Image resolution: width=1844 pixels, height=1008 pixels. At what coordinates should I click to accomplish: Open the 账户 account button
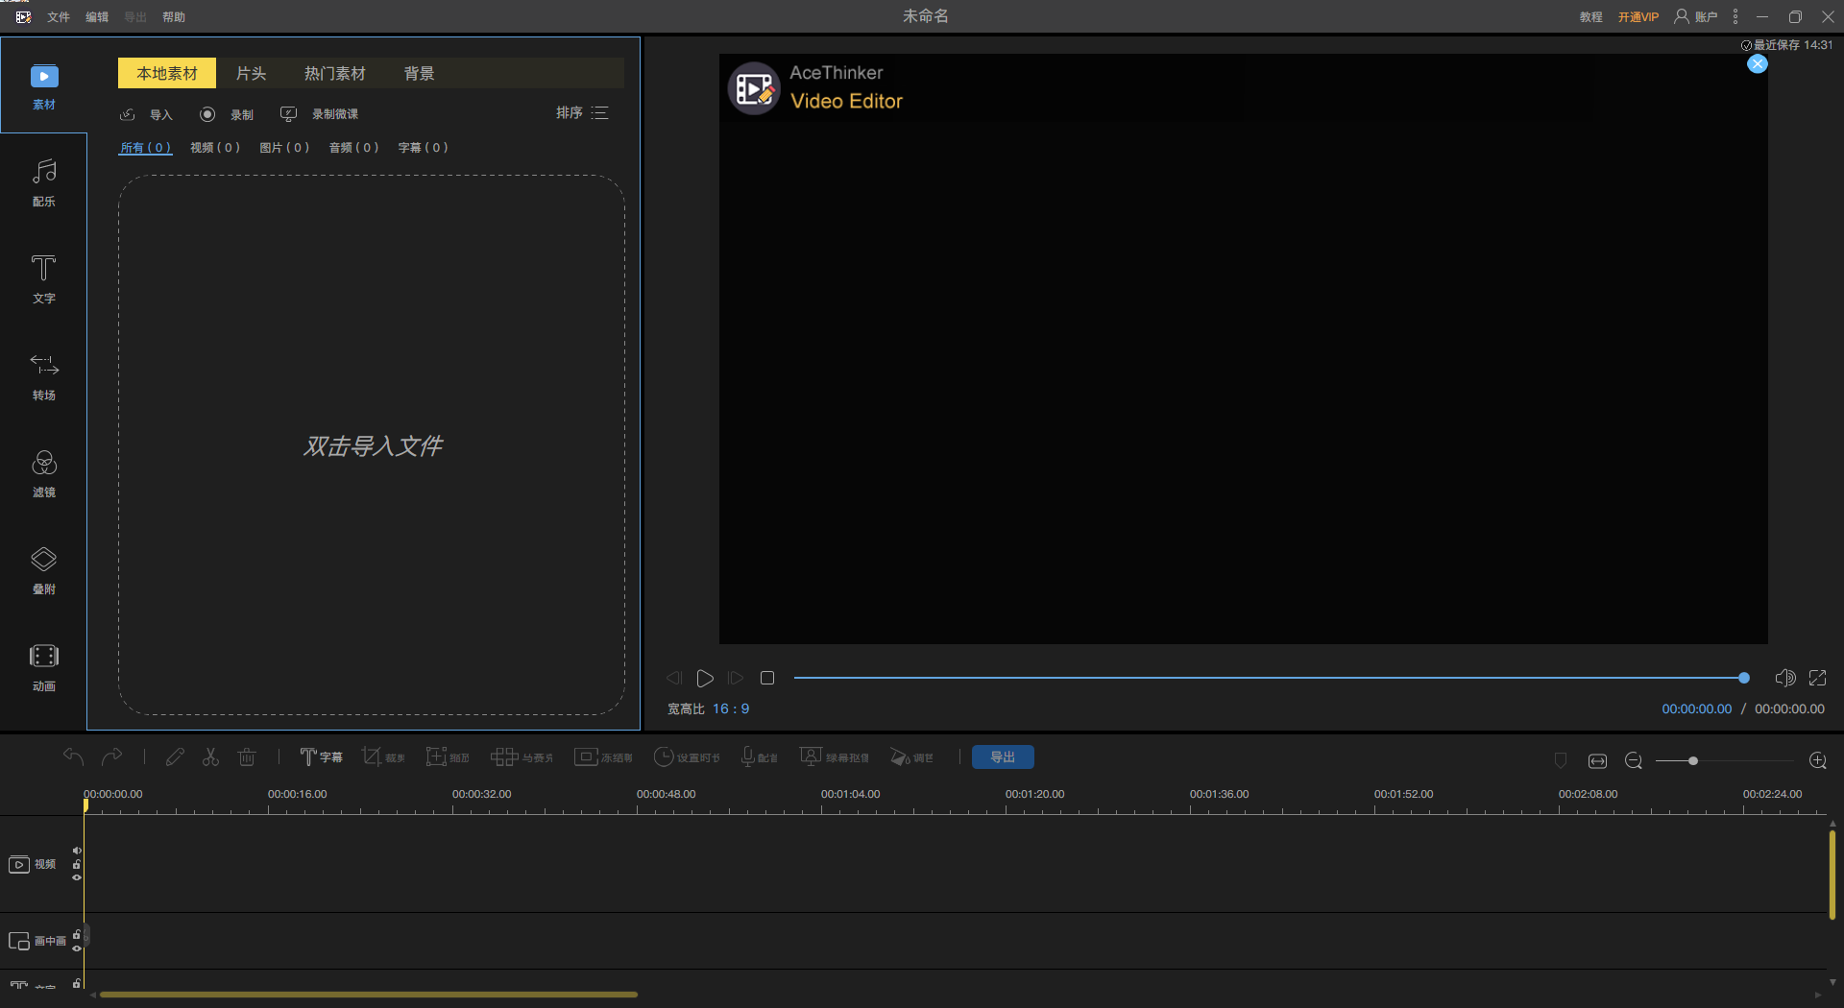[1695, 16]
